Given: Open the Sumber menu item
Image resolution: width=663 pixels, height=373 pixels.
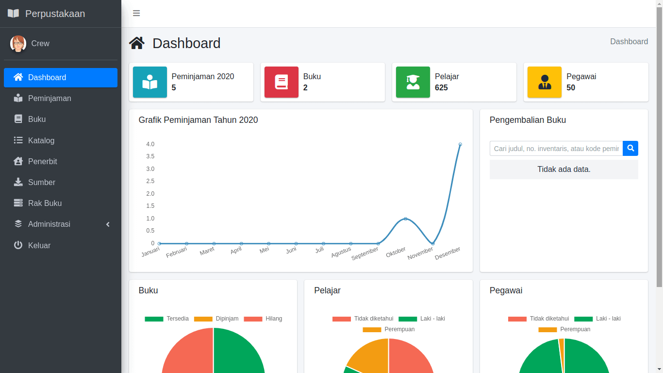Looking at the screenshot, I should point(61,182).
